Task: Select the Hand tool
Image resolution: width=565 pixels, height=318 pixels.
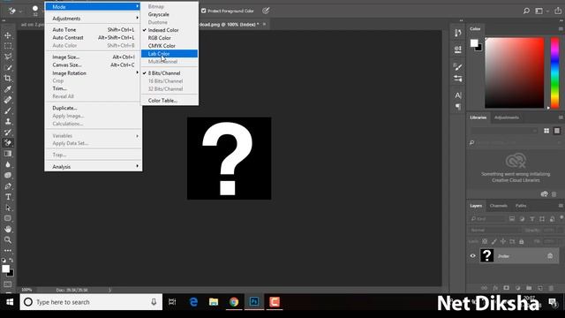Action: (x=8, y=229)
